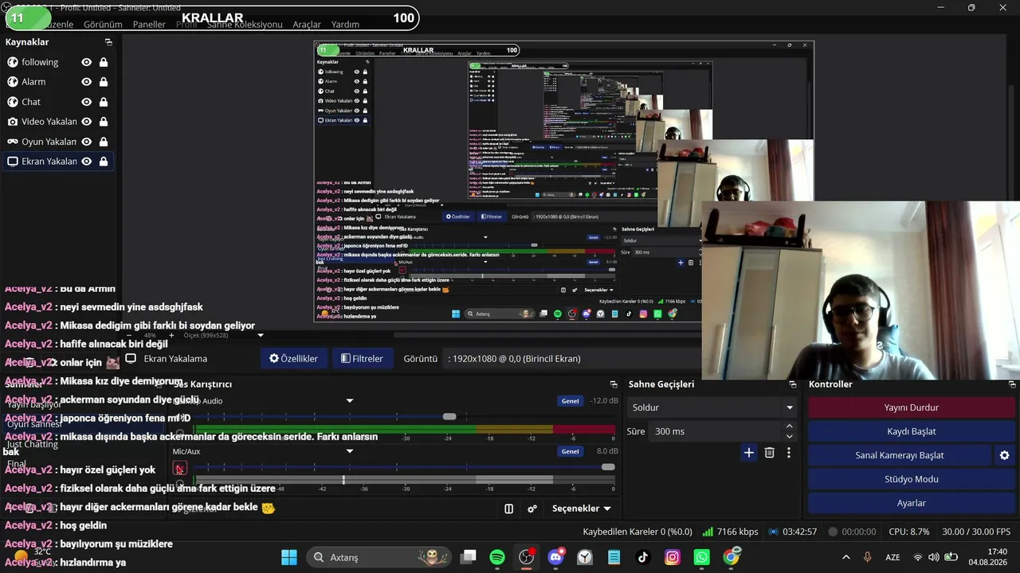The width and height of the screenshot is (1020, 573).
Task: Show hidden system tray icons
Action: (846, 557)
